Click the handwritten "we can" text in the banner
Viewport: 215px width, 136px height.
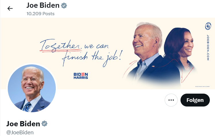coord(97,46)
